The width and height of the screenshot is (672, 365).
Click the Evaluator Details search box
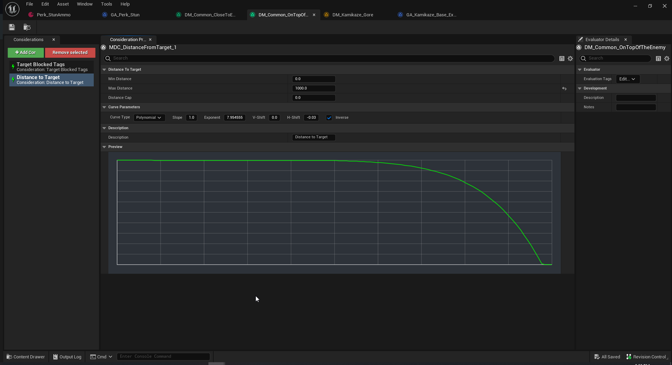click(x=615, y=58)
